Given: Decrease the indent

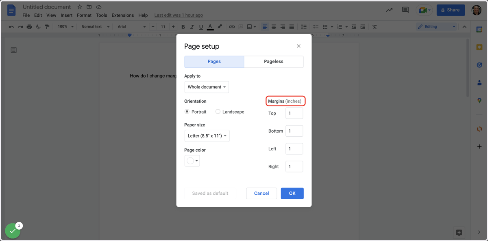Looking at the screenshot, I should pos(354,27).
